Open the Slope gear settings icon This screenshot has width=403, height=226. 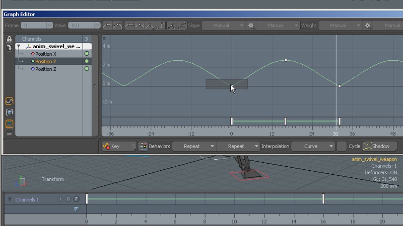pyautogui.click(x=251, y=26)
